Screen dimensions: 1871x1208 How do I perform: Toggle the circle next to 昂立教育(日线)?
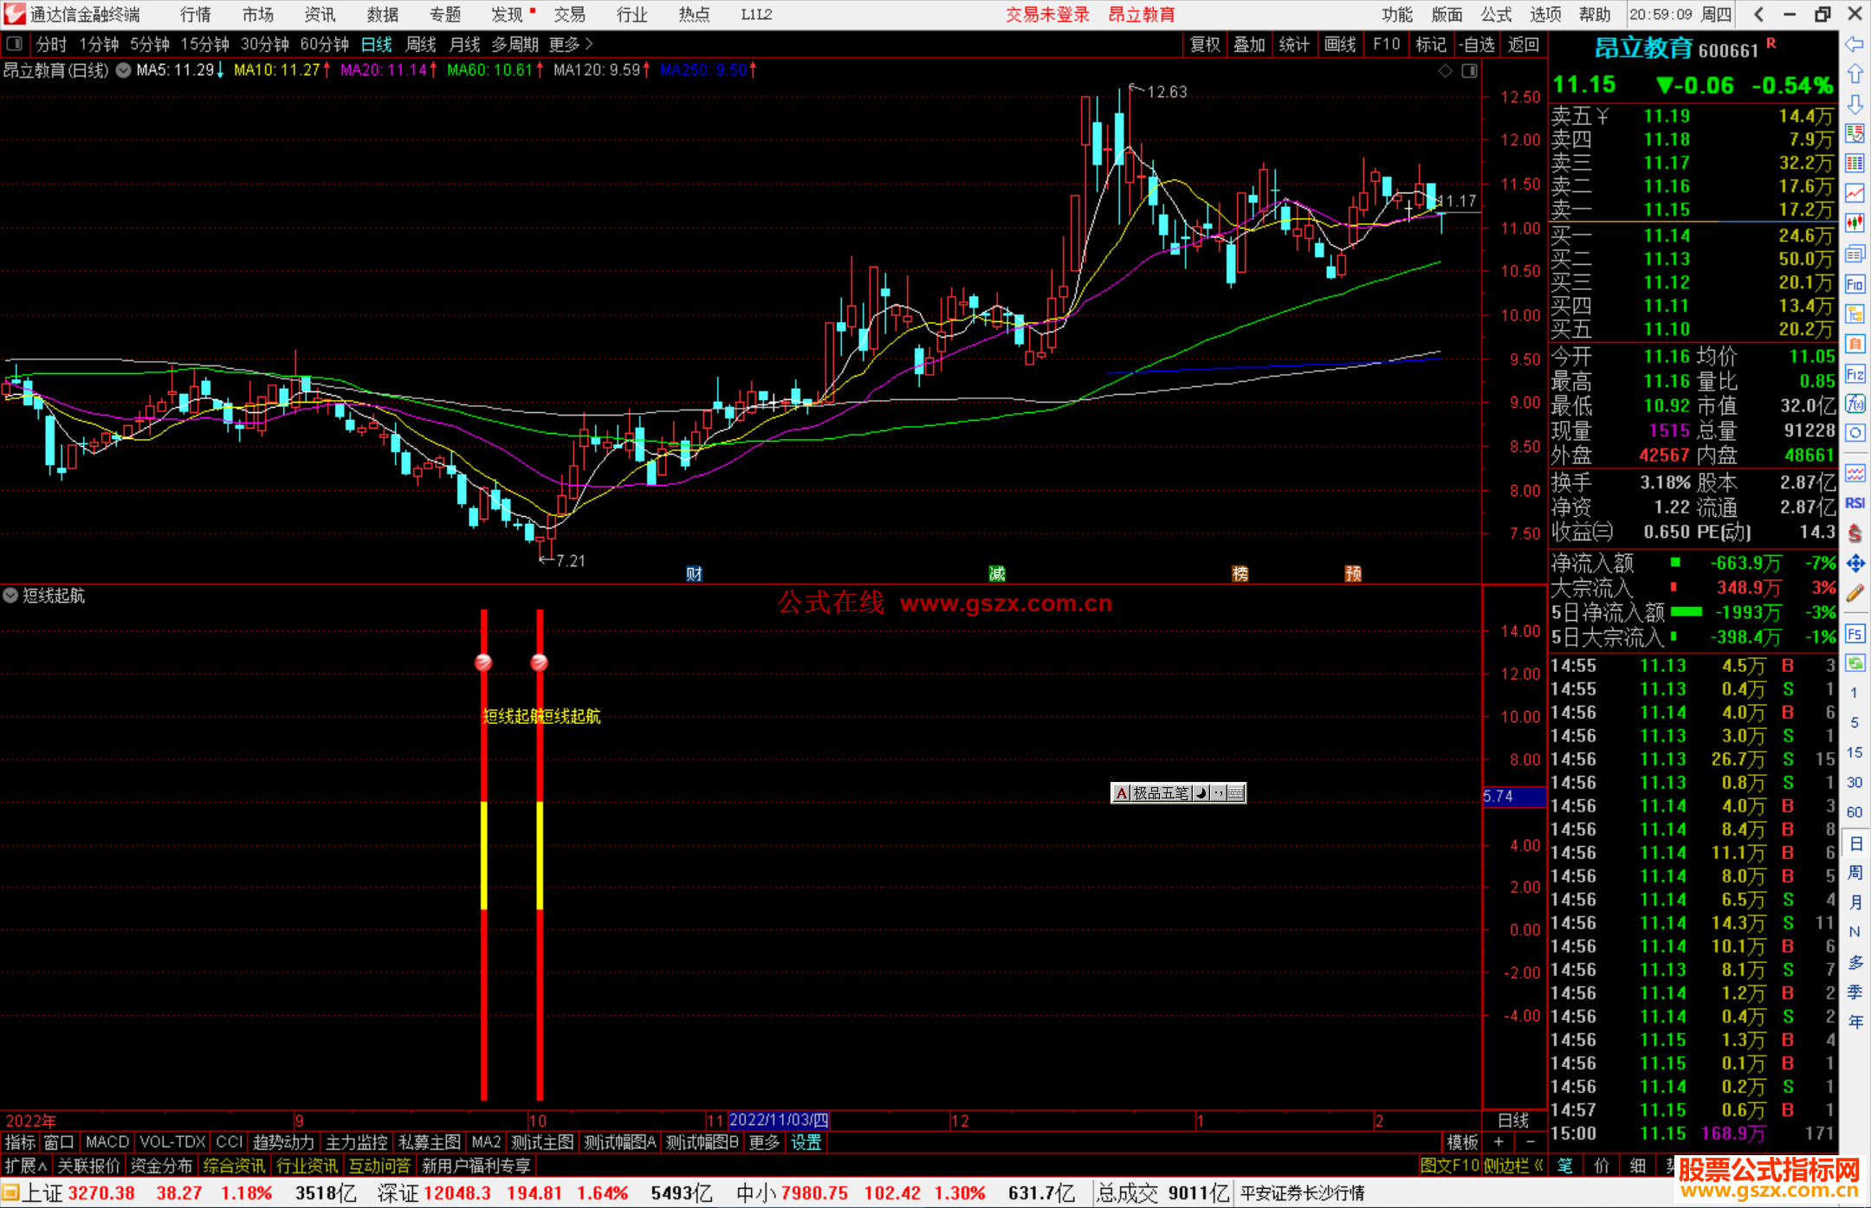click(x=124, y=70)
